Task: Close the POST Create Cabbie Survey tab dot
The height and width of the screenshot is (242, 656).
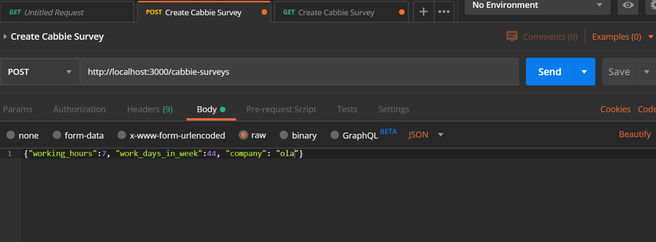Action: [264, 12]
